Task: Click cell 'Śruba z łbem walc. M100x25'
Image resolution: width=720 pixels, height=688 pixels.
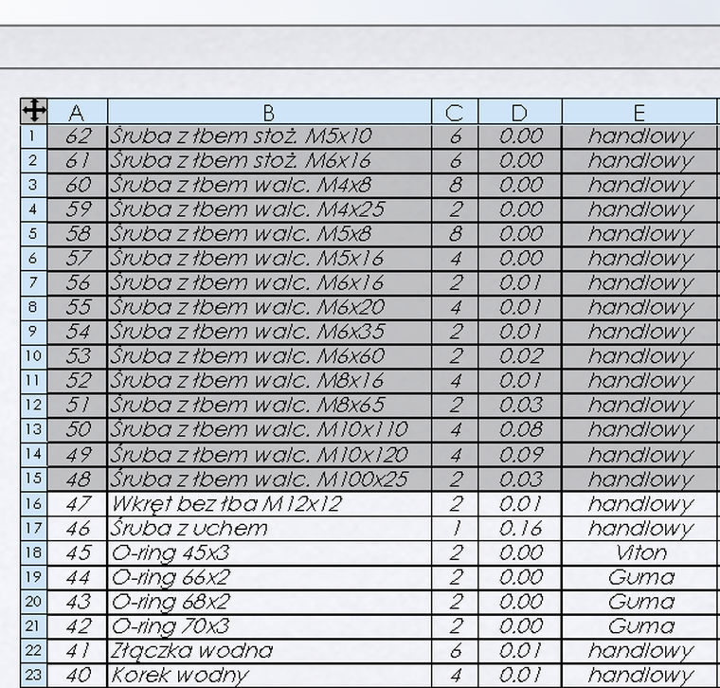Action: (270, 479)
